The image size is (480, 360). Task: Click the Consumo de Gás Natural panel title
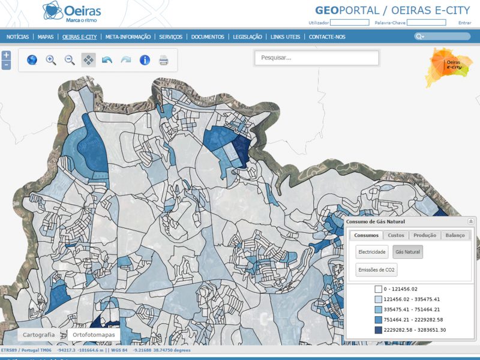click(x=376, y=221)
